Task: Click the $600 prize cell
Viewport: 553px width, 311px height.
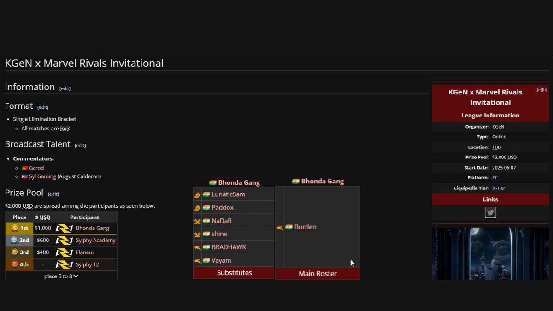Action: [43, 240]
